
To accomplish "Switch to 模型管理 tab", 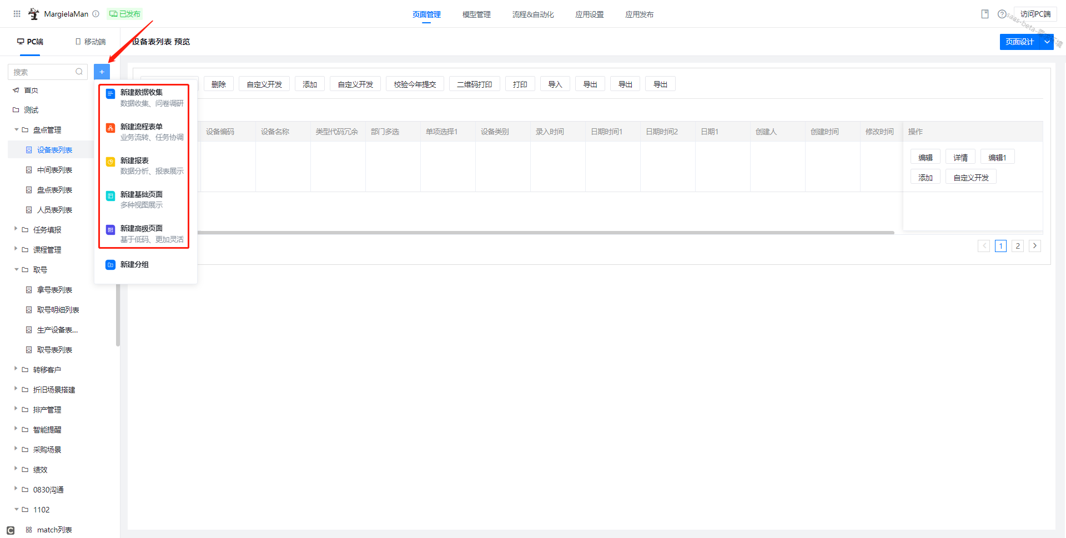I will click(x=476, y=14).
